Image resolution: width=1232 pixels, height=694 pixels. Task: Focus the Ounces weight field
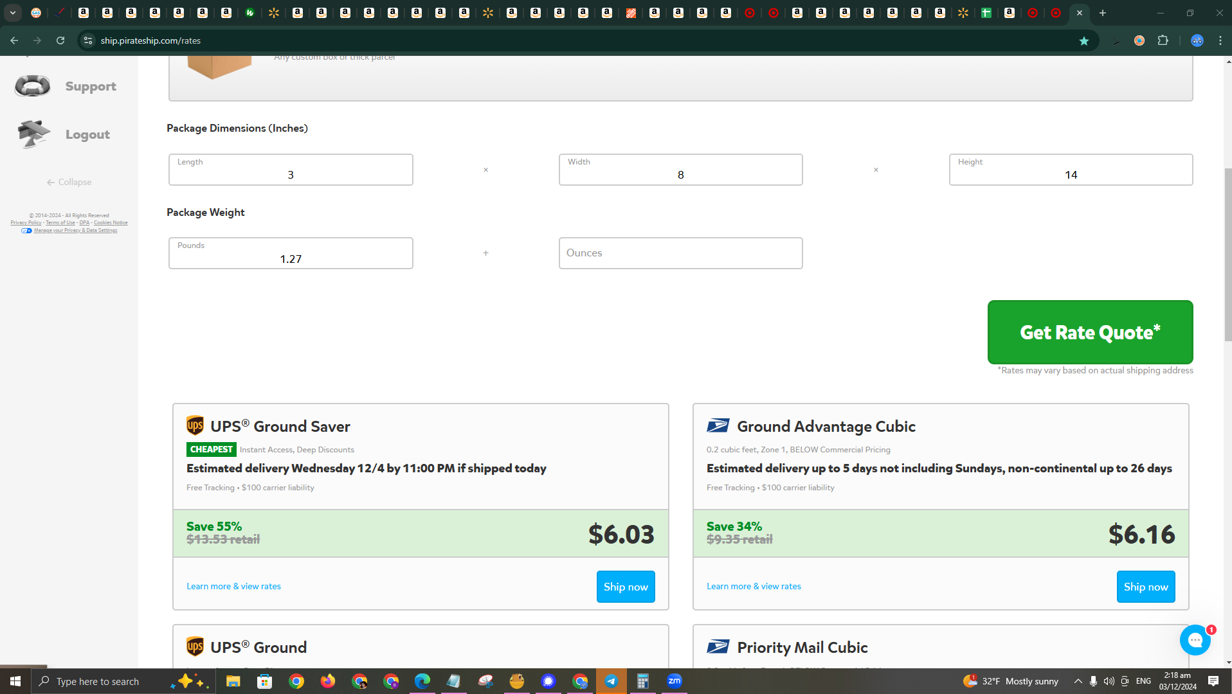(680, 253)
